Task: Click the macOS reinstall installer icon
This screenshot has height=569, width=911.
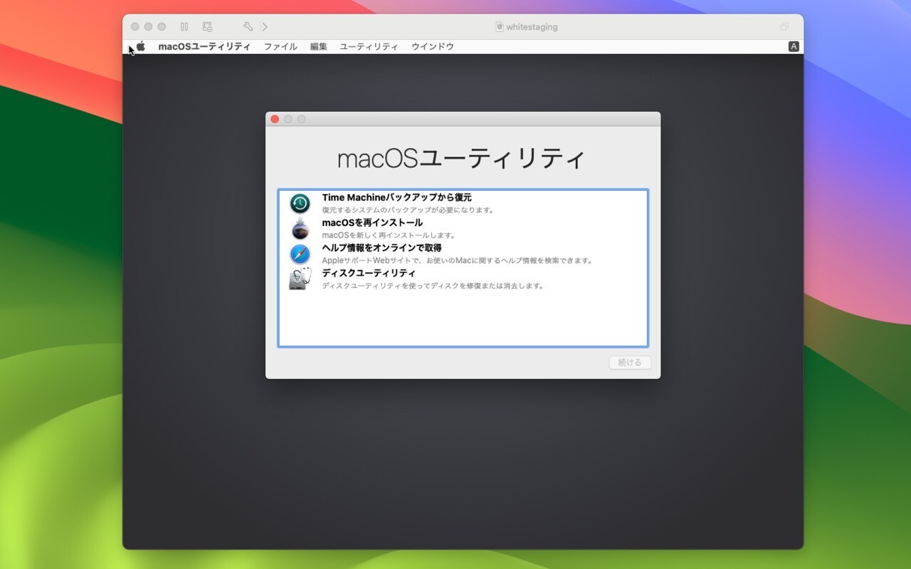Action: pyautogui.click(x=300, y=228)
